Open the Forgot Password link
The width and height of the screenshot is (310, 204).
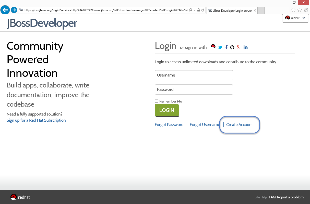pos(169,125)
